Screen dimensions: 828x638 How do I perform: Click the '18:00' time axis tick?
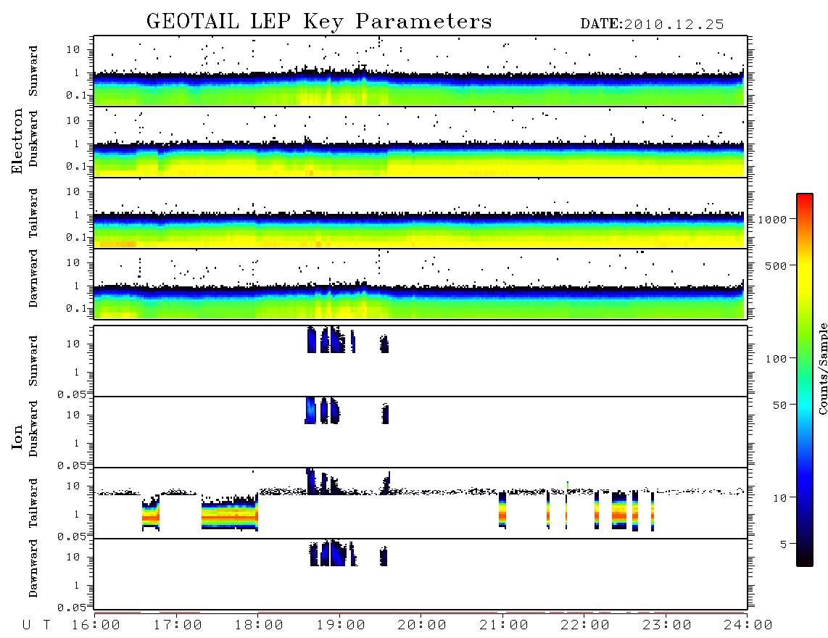click(x=259, y=625)
